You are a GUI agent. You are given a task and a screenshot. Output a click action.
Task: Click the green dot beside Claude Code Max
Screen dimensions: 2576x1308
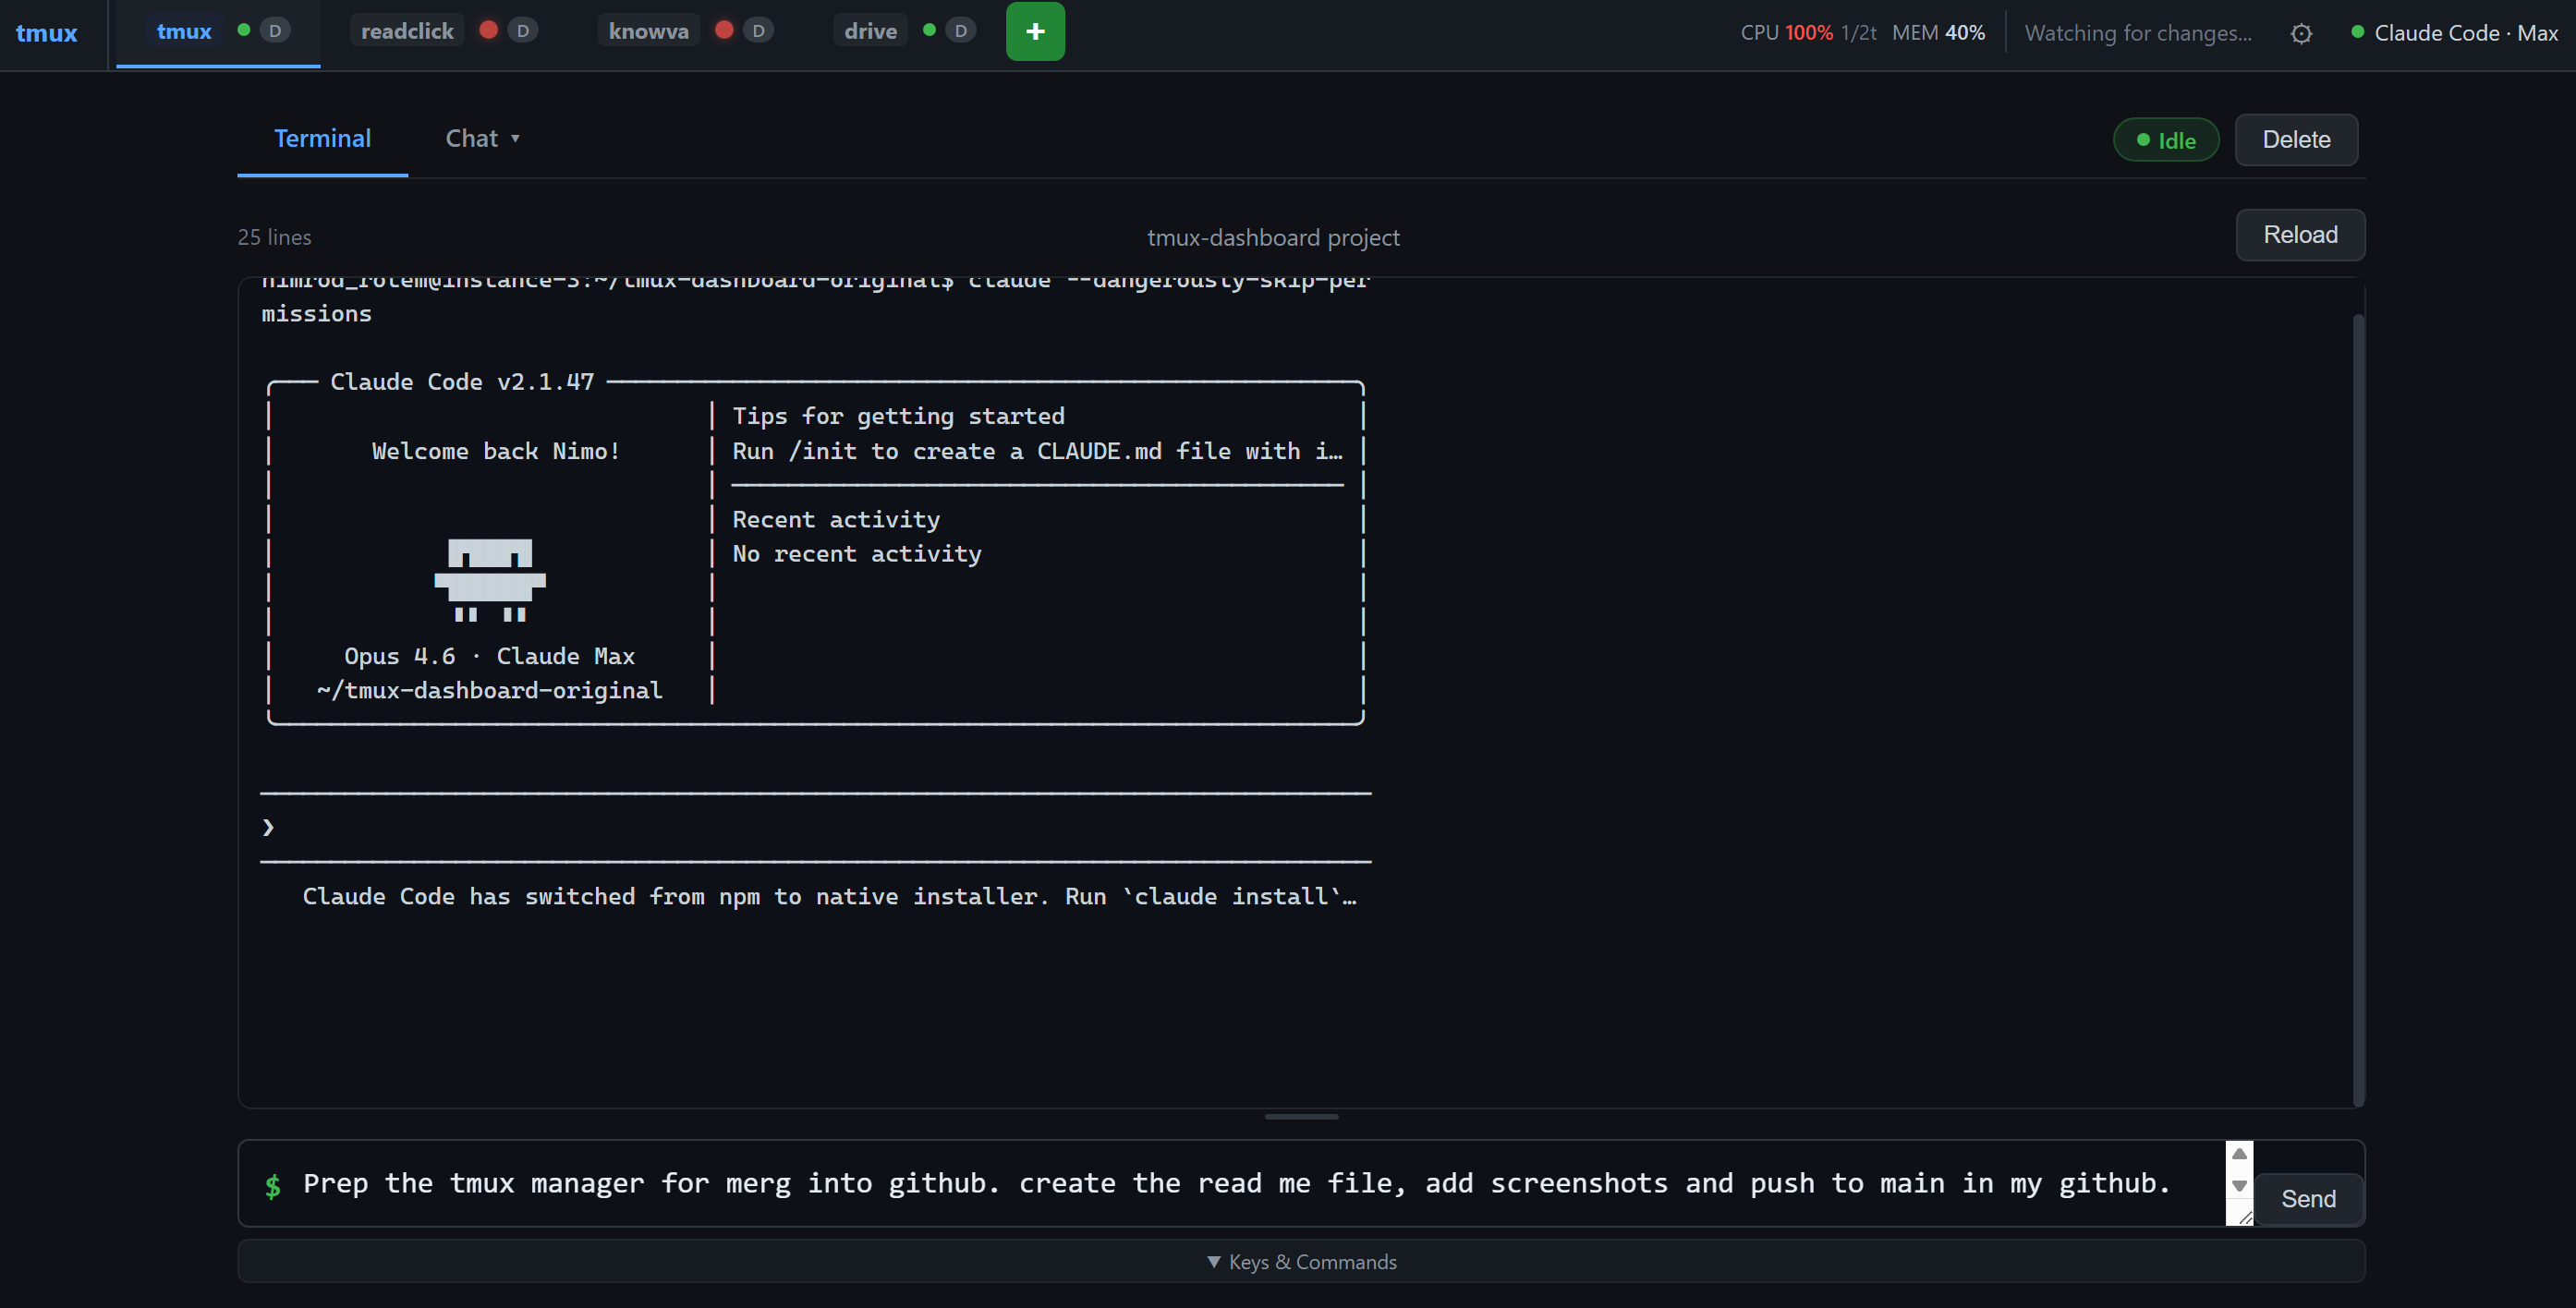(2360, 33)
